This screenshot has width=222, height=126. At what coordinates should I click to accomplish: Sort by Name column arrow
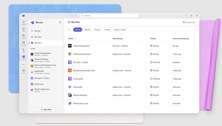click(x=75, y=38)
